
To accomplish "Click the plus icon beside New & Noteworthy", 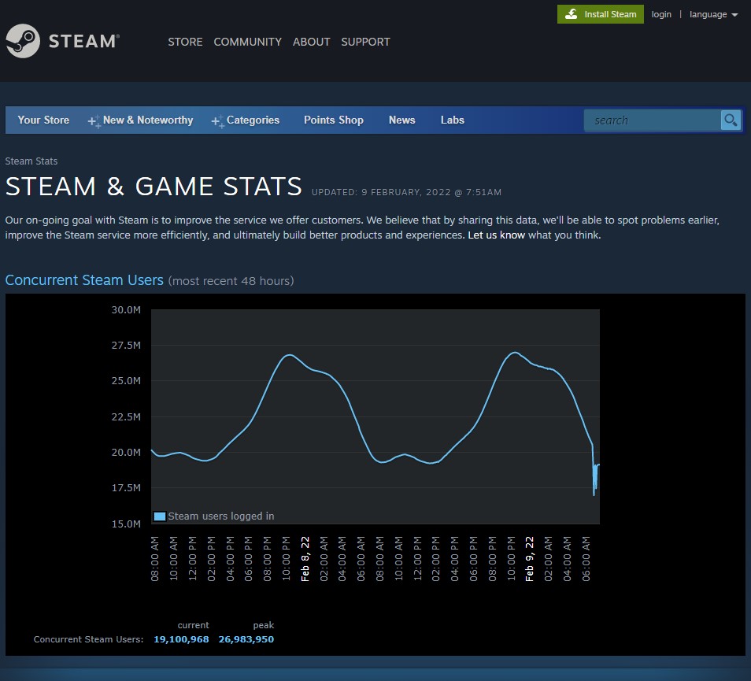I will tap(94, 121).
